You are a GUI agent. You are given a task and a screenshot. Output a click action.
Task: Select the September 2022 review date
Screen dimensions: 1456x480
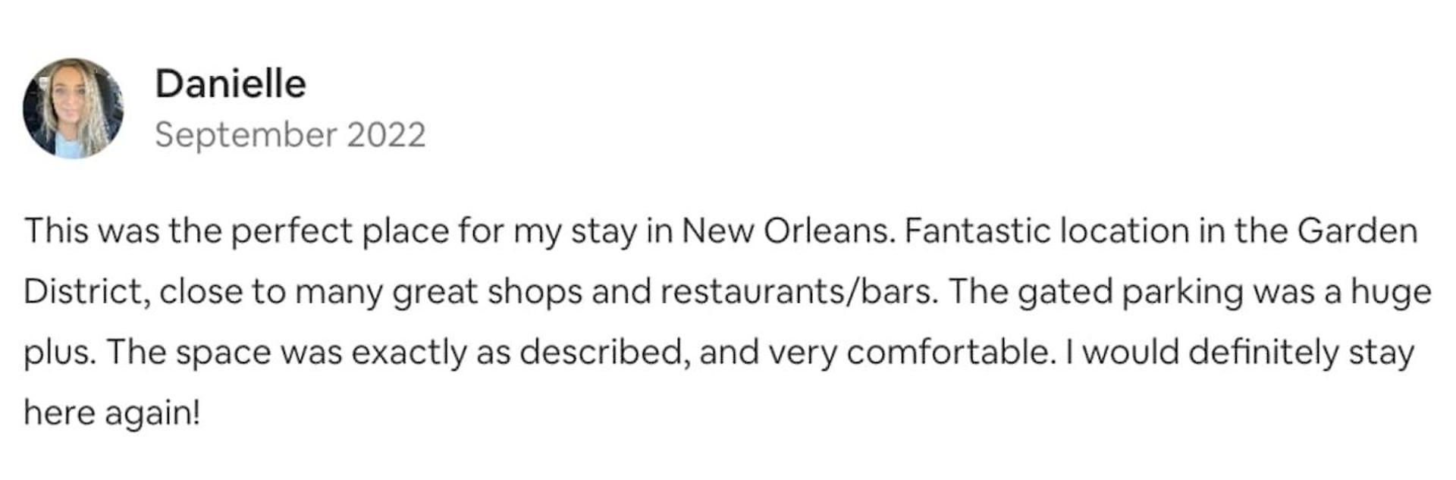[290, 135]
